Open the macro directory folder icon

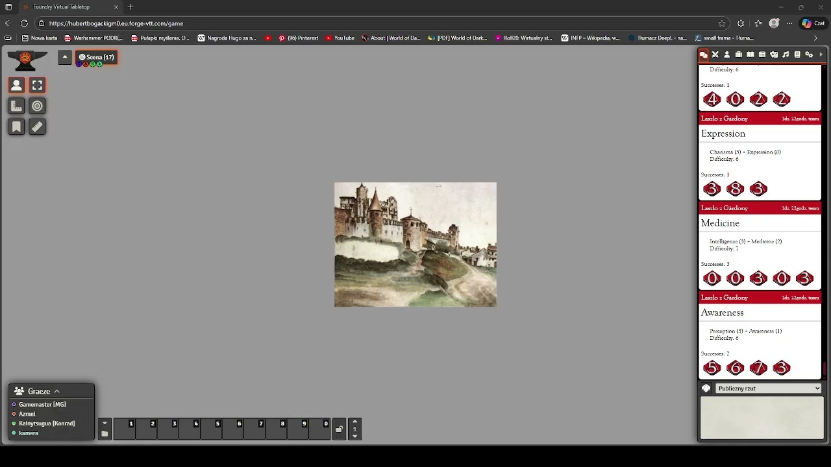coord(105,434)
